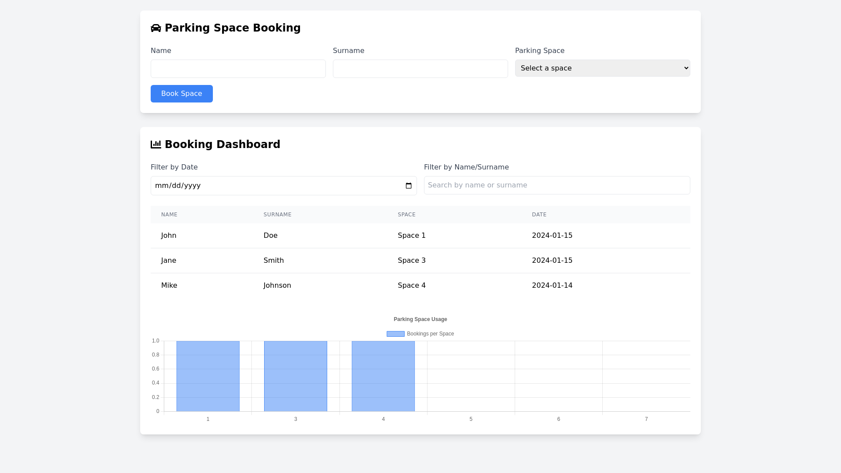Click the SPACE column header
The width and height of the screenshot is (841, 473).
click(x=406, y=215)
